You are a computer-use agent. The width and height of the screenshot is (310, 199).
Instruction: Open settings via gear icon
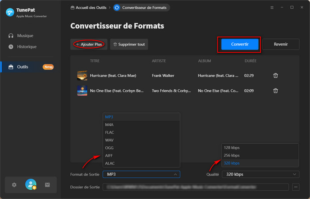point(14,185)
